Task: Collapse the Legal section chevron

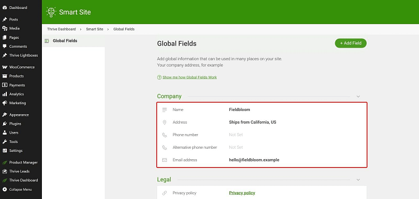Action: [358, 180]
